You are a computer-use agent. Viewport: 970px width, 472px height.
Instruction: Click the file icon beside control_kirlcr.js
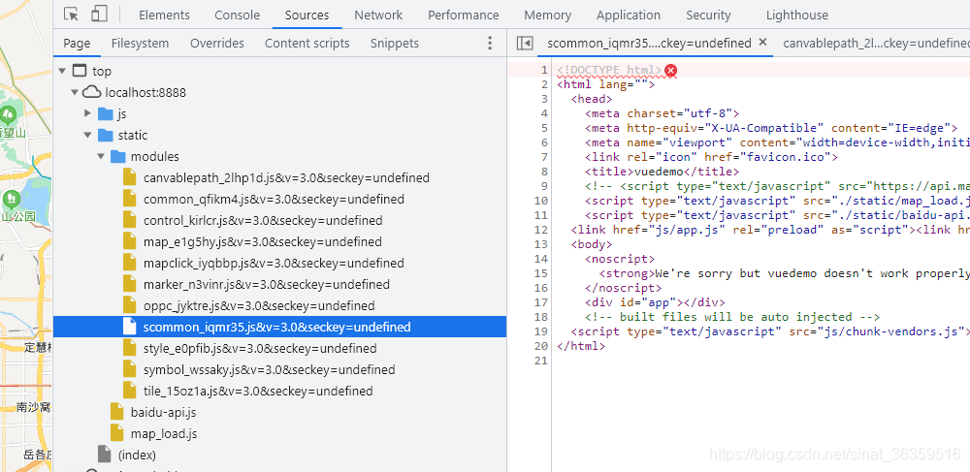129,220
